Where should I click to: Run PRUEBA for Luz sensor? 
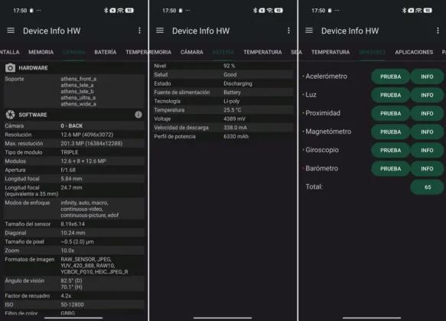pos(390,96)
